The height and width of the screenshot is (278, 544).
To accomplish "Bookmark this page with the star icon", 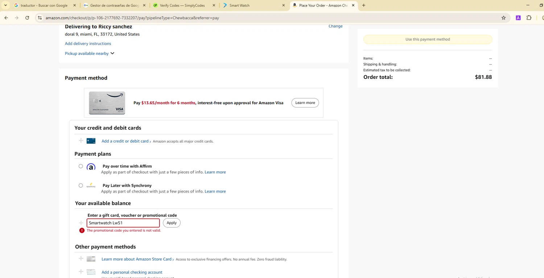I will coord(503,18).
